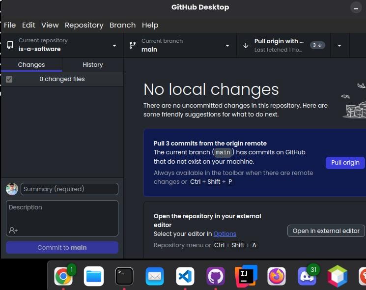Click the 3 commits behind badge
Image resolution: width=366 pixels, height=290 pixels.
click(x=317, y=45)
